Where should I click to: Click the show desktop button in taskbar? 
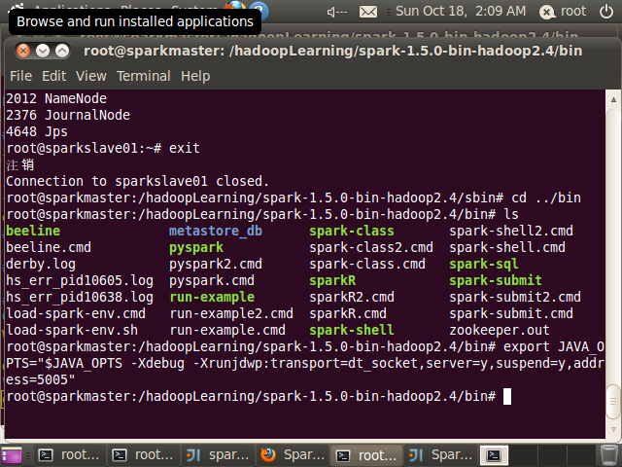[x=12, y=455]
